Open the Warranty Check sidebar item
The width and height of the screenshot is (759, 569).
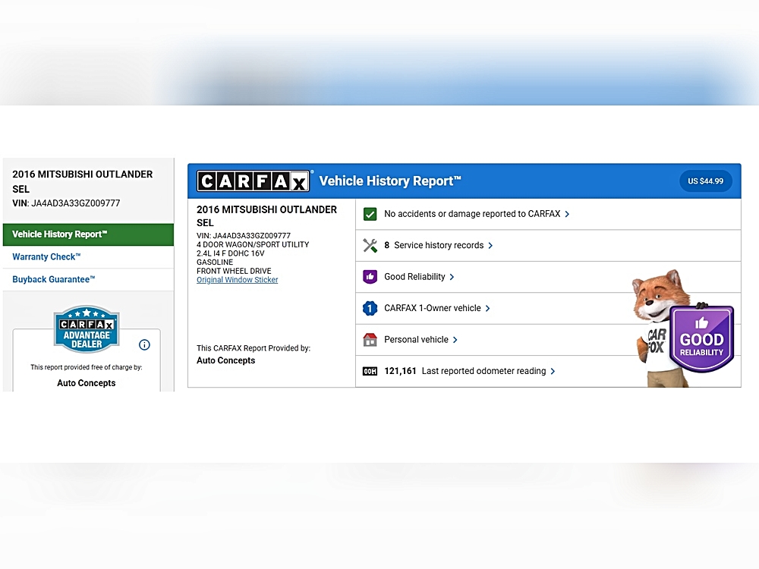[x=46, y=257]
